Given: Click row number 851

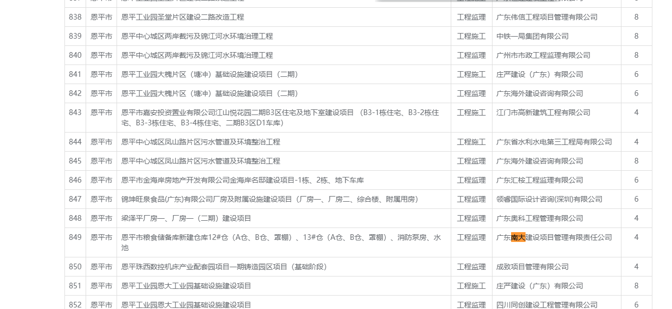Looking at the screenshot, I should (x=75, y=286).
